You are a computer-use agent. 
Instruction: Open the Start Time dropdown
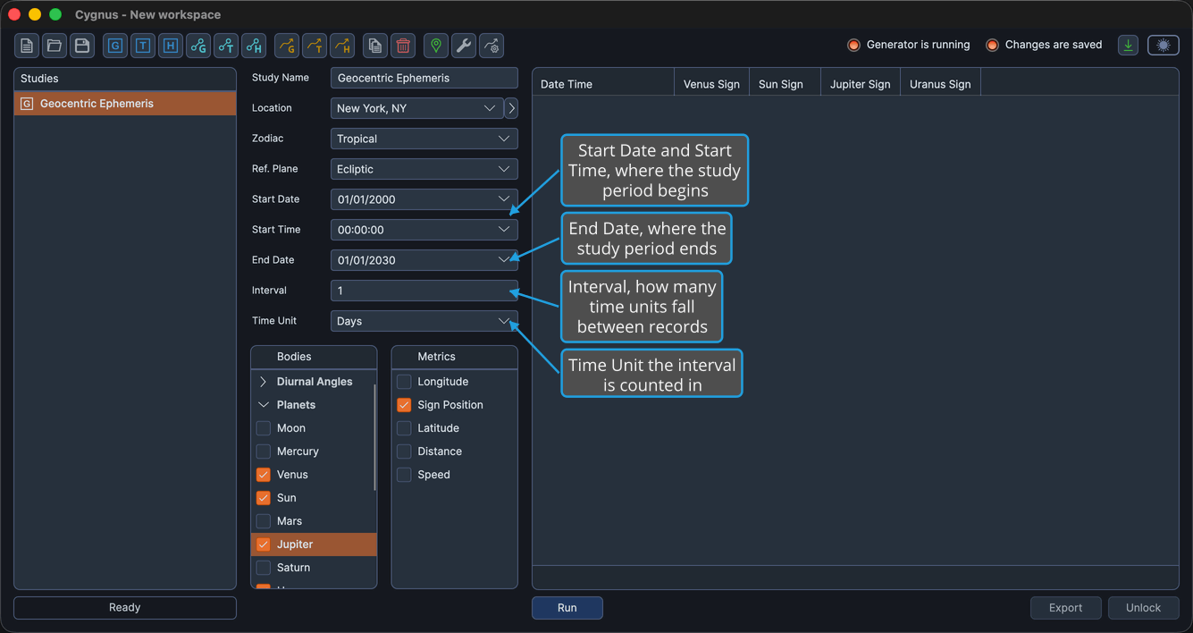424,230
